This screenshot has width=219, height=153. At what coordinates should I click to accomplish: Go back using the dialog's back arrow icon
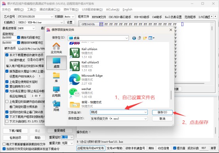coord(134,38)
